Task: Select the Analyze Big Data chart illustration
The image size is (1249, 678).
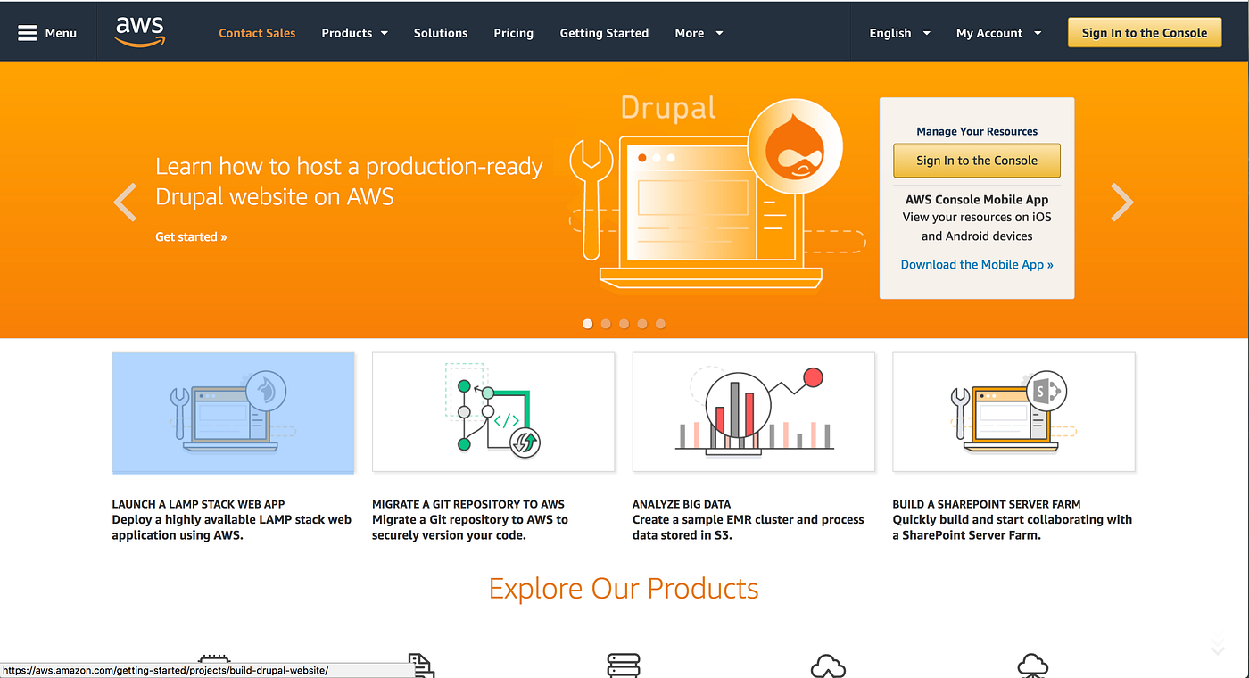Action: coord(753,412)
